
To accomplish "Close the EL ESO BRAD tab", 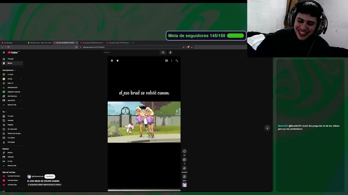I will point(77,43).
